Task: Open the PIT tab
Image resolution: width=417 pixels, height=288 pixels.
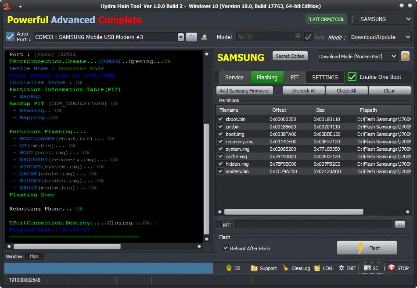Action: coord(295,77)
